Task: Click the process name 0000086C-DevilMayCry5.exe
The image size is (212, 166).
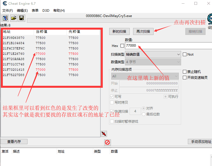Action: (x=109, y=16)
